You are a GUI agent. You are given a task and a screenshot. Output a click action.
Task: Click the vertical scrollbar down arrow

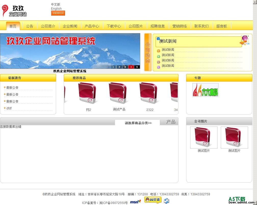255,203
